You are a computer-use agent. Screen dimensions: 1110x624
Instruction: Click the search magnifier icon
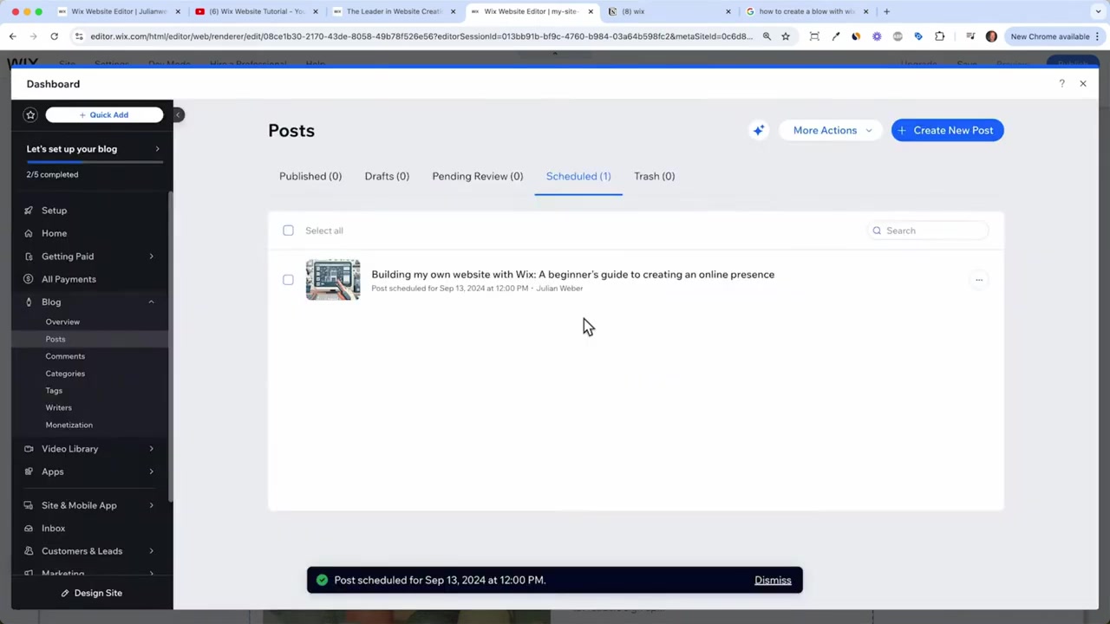(x=877, y=231)
